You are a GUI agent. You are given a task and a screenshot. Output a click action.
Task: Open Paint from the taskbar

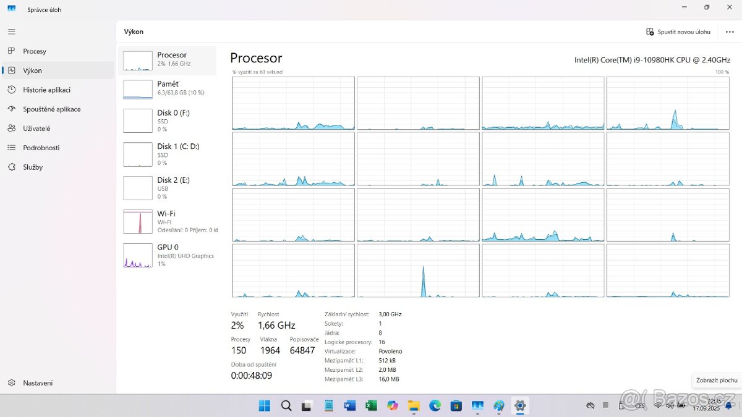point(498,405)
